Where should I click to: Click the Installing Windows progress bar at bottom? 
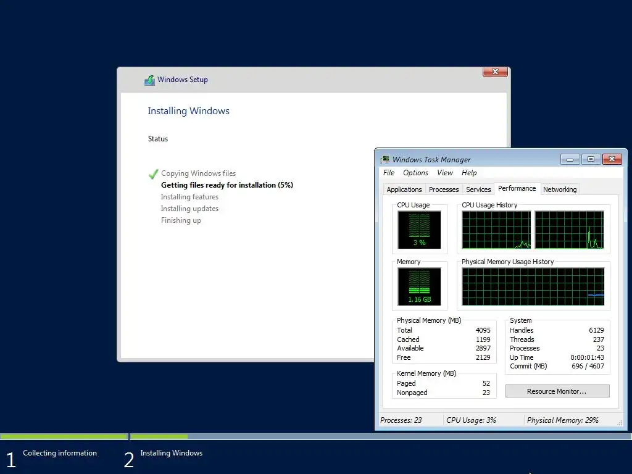tap(380, 436)
